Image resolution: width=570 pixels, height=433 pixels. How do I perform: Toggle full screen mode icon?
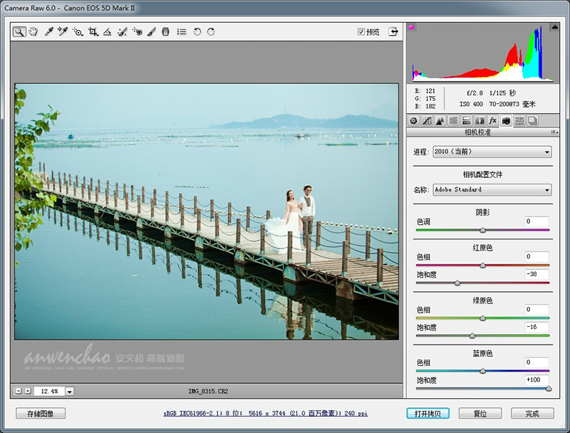[393, 32]
